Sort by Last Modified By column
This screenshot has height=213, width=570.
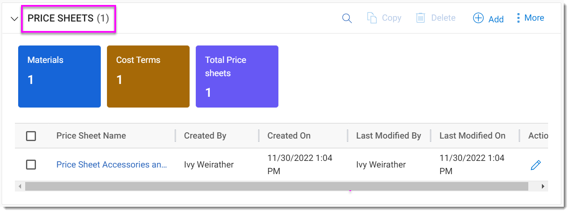(x=389, y=136)
